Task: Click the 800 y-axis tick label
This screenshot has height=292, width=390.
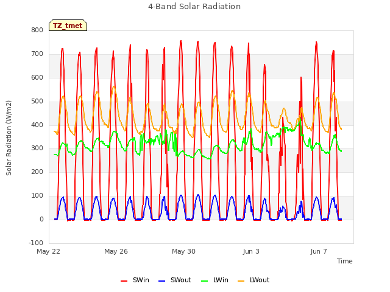Action: point(37,30)
